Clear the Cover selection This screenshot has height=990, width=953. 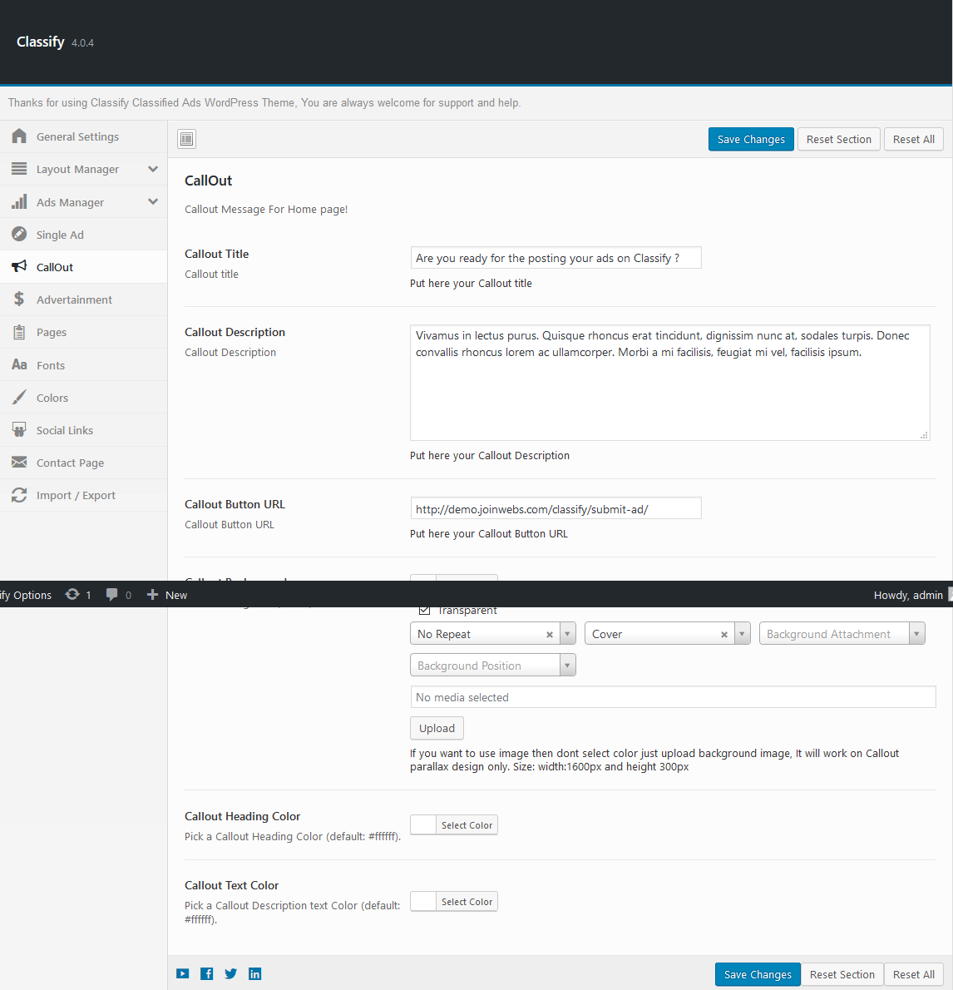point(724,635)
